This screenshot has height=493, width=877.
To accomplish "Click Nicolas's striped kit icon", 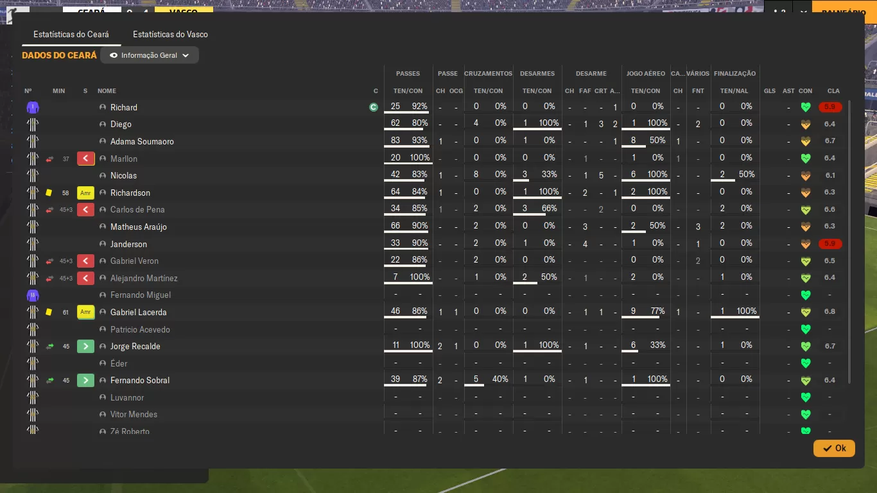I will click(33, 175).
